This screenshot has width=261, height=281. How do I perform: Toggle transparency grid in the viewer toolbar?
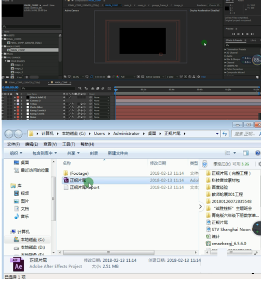[143, 76]
